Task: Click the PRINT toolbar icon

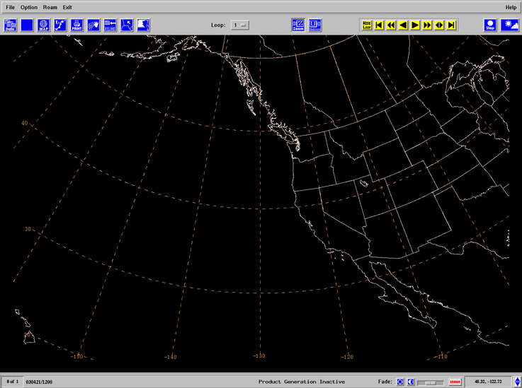Action: click(x=77, y=25)
